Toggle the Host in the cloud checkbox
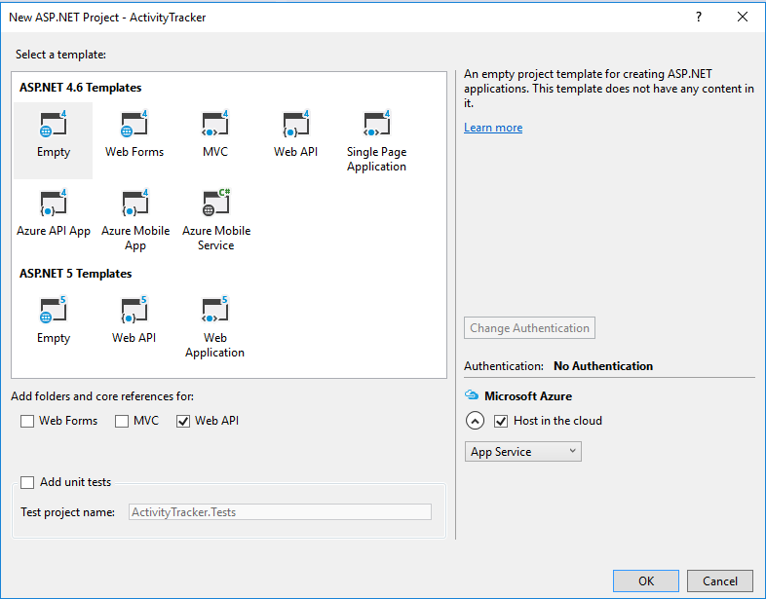 (501, 421)
